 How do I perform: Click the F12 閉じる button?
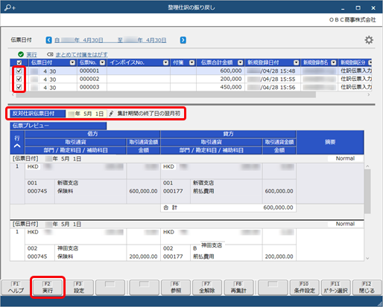pos(367,288)
